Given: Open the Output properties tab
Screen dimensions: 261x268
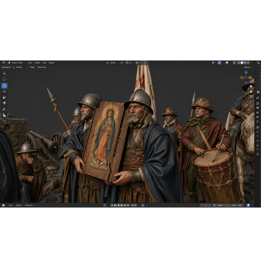Looking at the screenshot, I should (x=258, y=108).
